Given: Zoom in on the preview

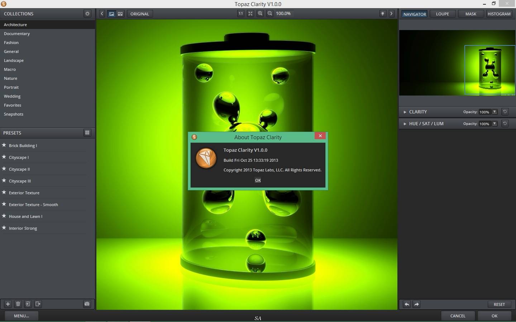Looking at the screenshot, I should (x=260, y=14).
